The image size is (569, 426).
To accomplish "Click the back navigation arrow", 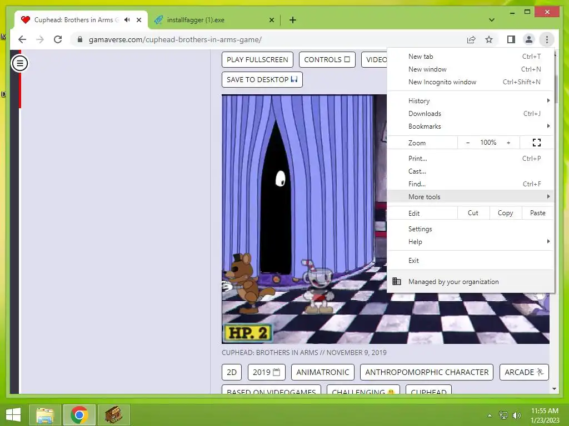I will pyautogui.click(x=22, y=39).
